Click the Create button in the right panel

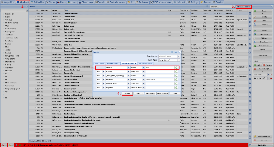click(263, 12)
